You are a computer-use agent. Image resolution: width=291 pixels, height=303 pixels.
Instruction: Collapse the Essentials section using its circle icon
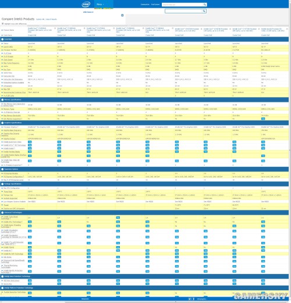tap(2, 40)
